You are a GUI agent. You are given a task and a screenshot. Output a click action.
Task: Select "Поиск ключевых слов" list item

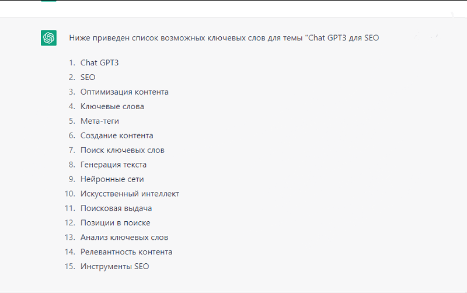pos(123,150)
